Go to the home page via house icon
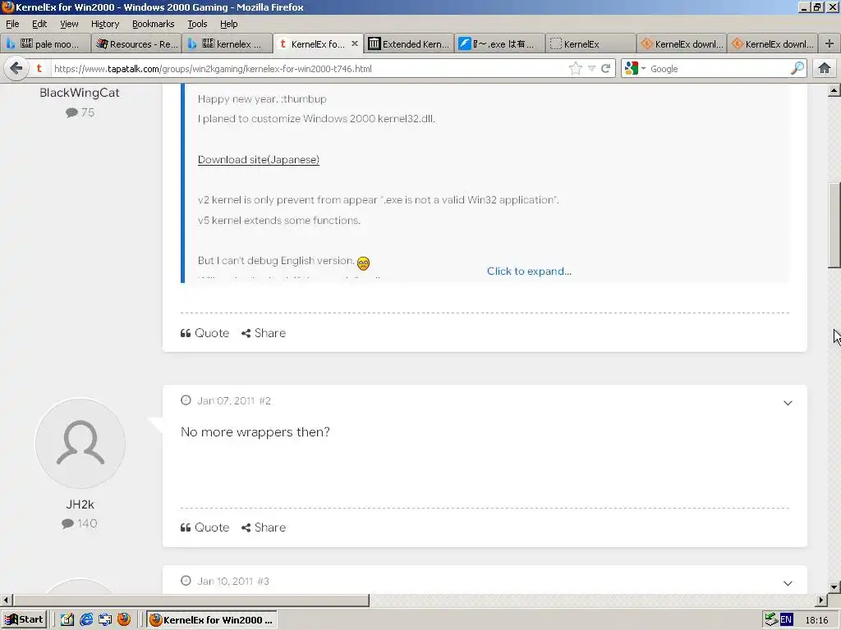This screenshot has height=630, width=841. coord(825,68)
